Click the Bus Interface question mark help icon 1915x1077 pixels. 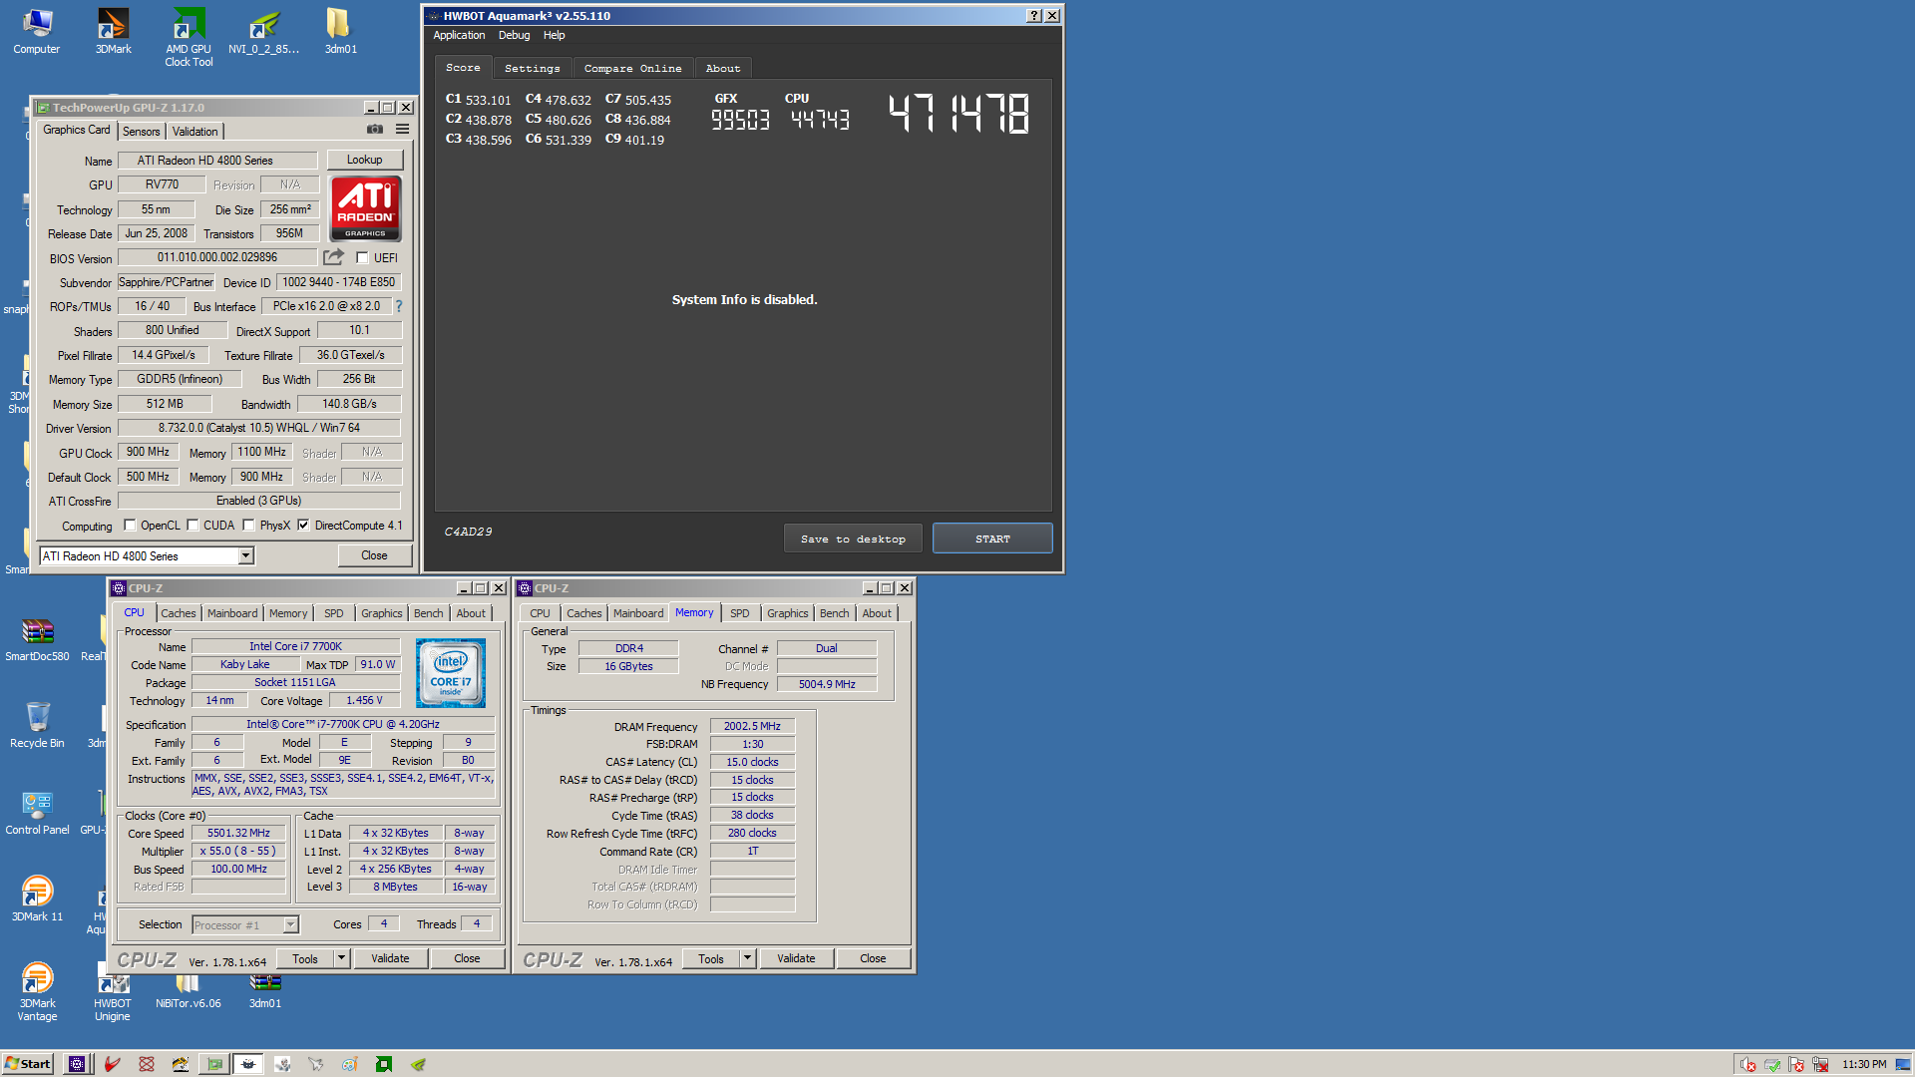[399, 306]
